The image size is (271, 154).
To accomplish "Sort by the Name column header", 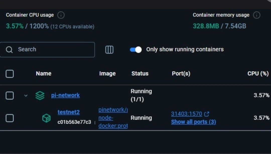I will pos(44,74).
